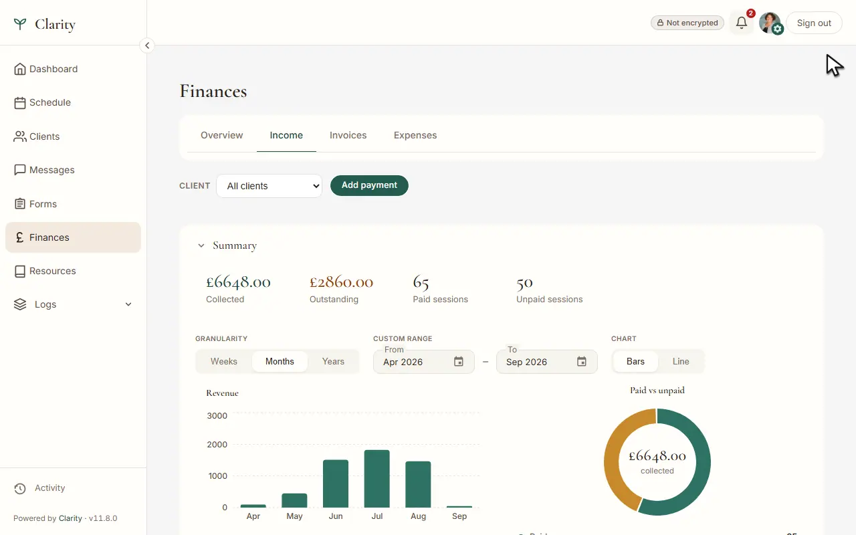Collapse the sidebar with the chevron button
856x535 pixels.
[147, 45]
